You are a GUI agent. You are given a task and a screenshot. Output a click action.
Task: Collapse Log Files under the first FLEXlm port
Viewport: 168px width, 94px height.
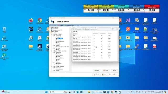coord(53,48)
